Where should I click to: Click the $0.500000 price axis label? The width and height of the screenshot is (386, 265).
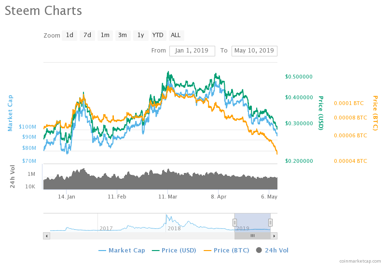pos(299,77)
